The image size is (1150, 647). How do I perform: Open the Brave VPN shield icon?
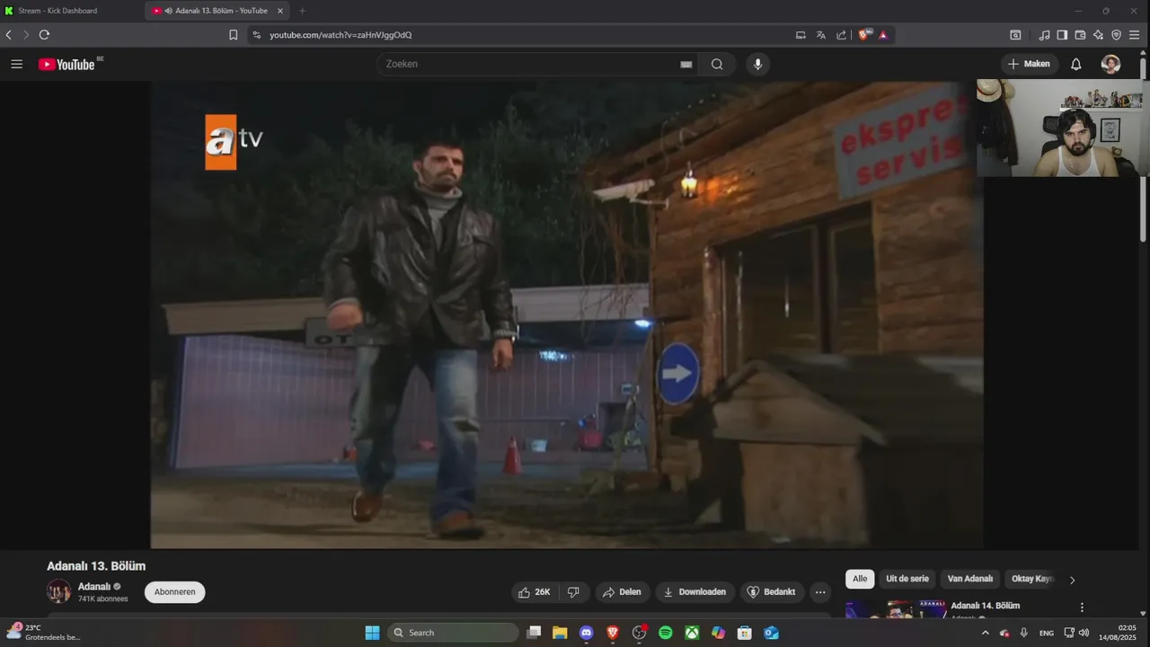pyautogui.click(x=1116, y=35)
